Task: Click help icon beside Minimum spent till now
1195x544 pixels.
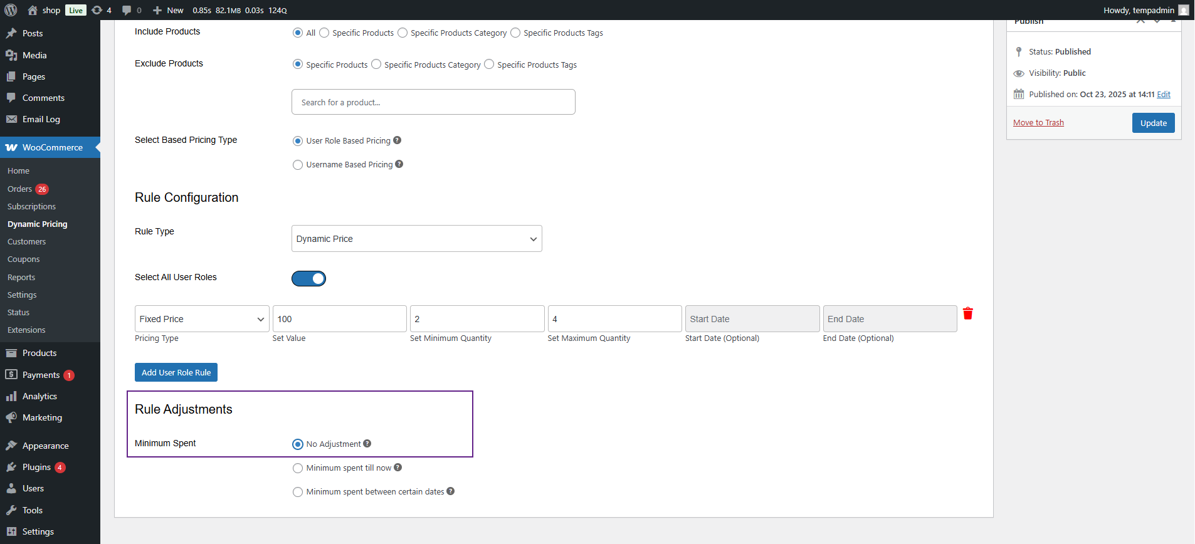Action: [x=398, y=468]
